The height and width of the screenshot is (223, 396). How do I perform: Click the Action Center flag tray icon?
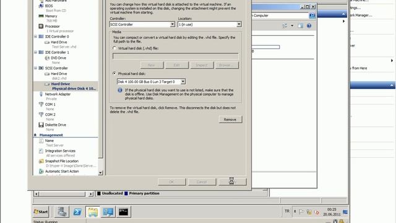[x=301, y=212]
